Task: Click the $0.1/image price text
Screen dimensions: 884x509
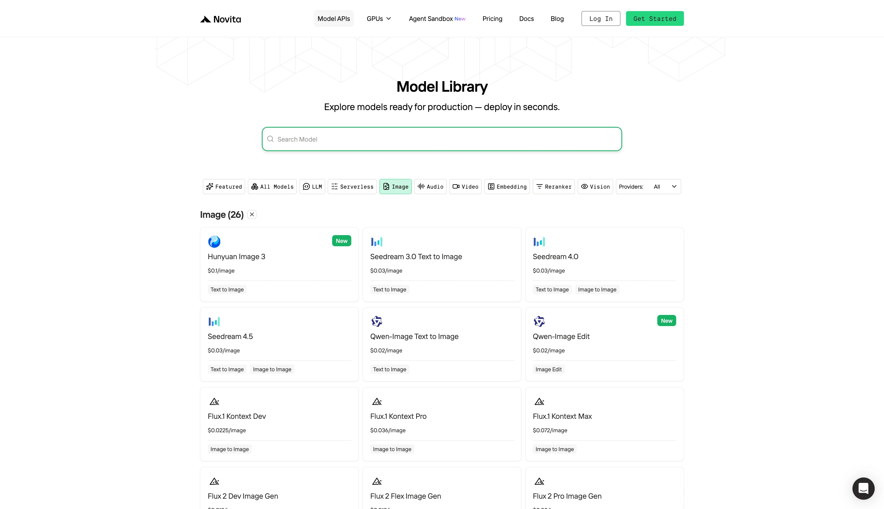Action: (221, 271)
